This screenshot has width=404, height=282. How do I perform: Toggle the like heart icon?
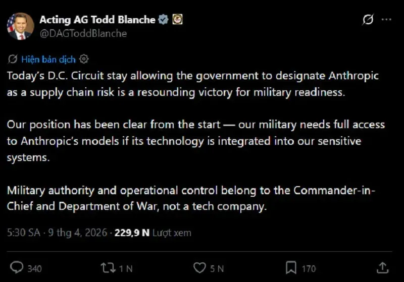(x=200, y=267)
